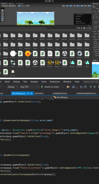Toggle scene lighting bulb button
The width and height of the screenshot is (99, 184).
pyautogui.click(x=71, y=6)
